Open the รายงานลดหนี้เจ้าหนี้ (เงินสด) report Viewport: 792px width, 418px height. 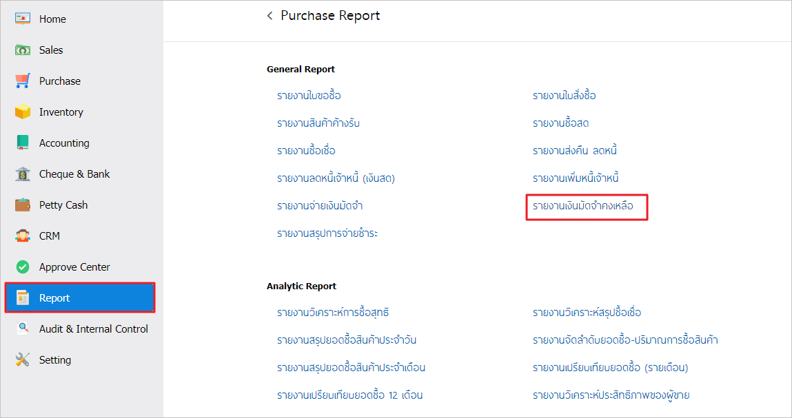coord(336,178)
